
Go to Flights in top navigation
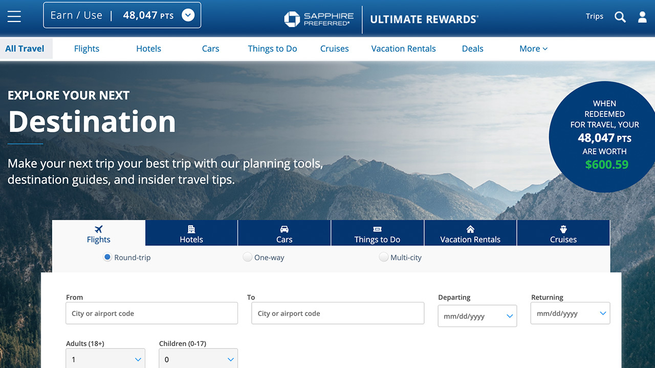point(86,49)
